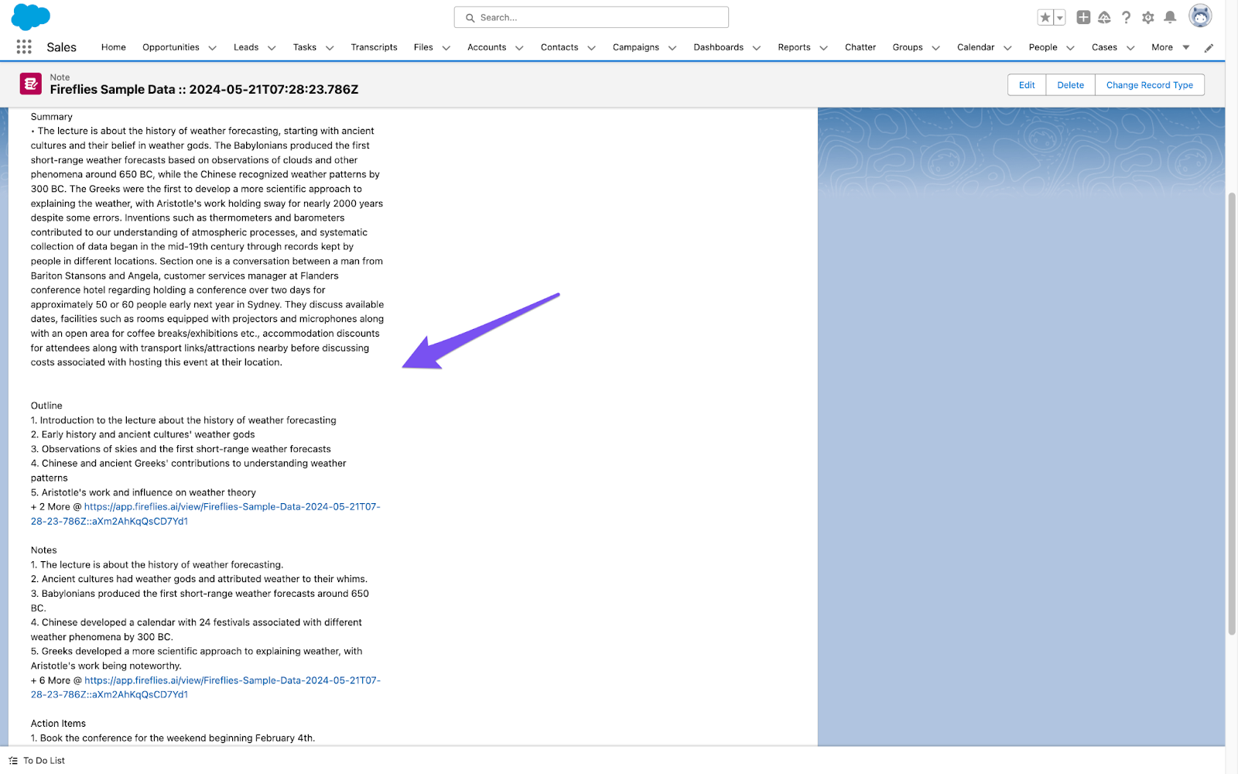Go to the Contacts tab
Screen dimensions: 1238x774
[559, 47]
